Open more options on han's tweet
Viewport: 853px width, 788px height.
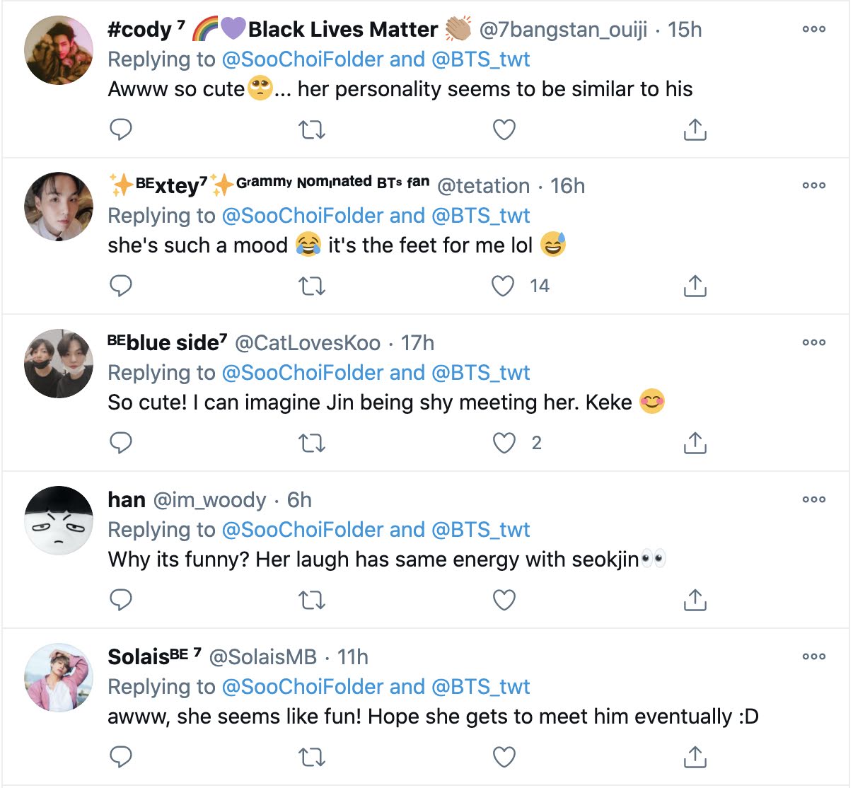[813, 499]
